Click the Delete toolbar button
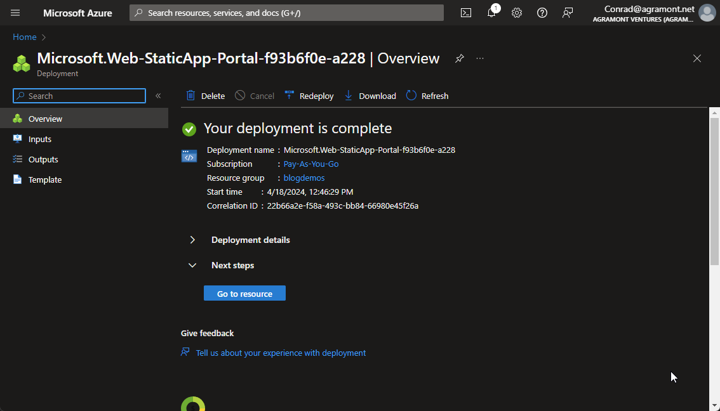This screenshot has width=720, height=411. coord(206,96)
